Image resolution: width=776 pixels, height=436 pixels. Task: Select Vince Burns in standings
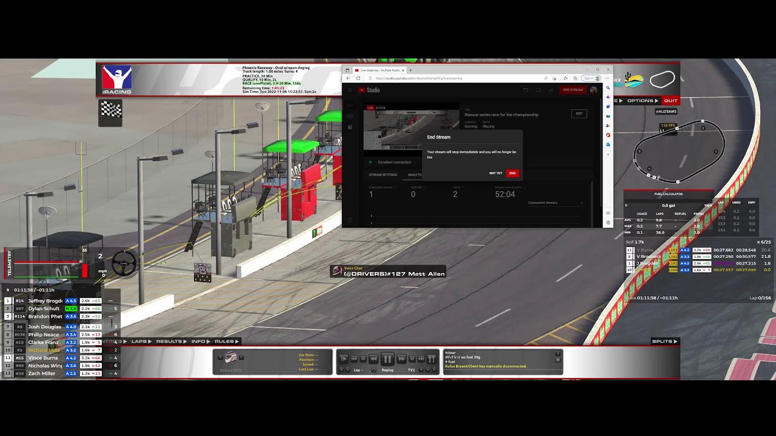point(43,358)
